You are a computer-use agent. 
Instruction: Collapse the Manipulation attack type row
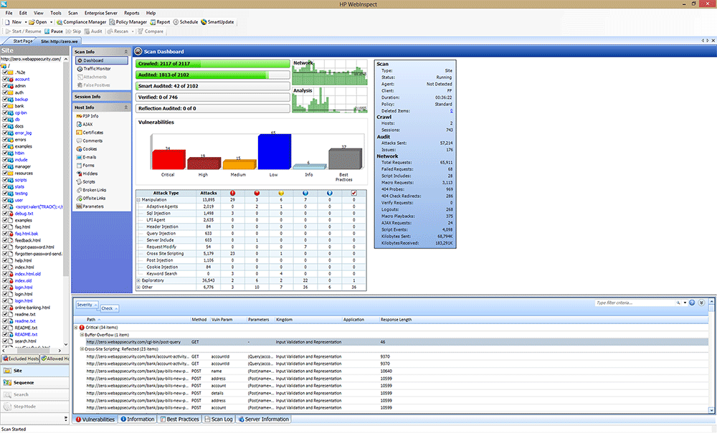[x=138, y=200]
